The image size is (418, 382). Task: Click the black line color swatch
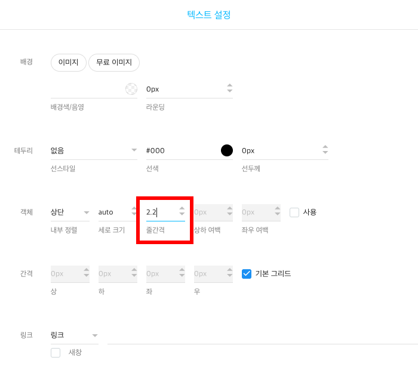[227, 150]
